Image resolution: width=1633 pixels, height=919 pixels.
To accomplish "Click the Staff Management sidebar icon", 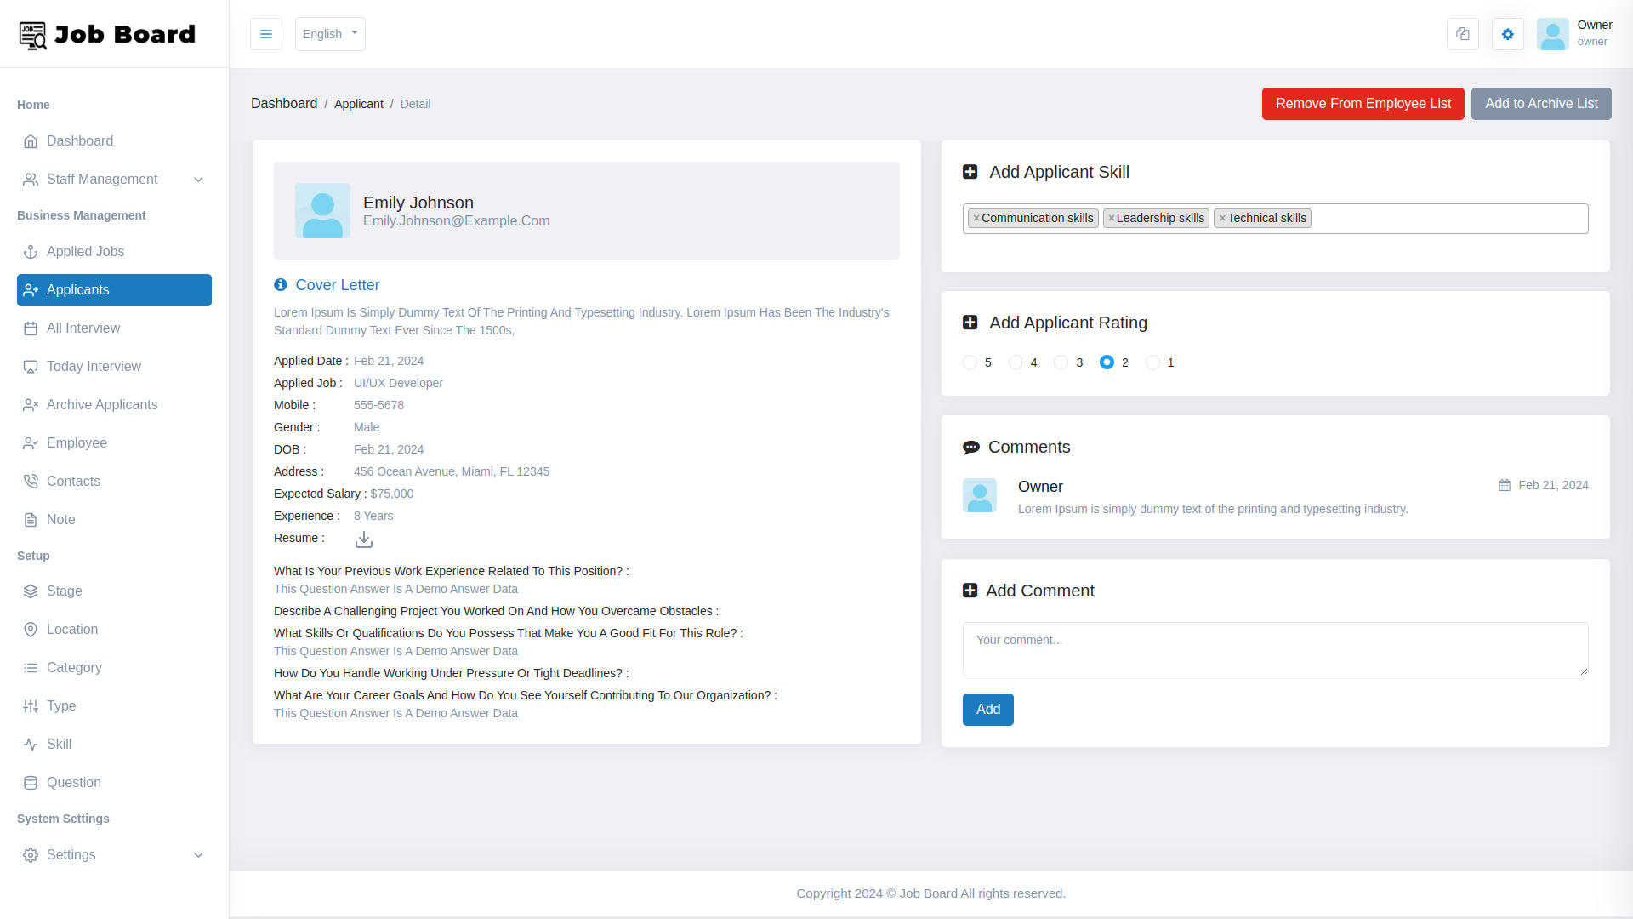I will (31, 179).
